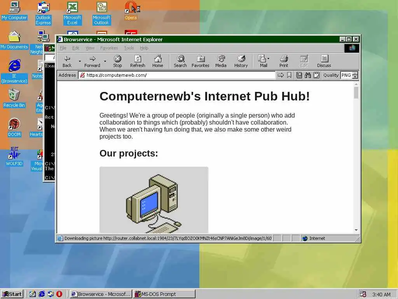Viewport: 398px width, 299px height.
Task: Click Show Desktop in Quick Launch
Action: click(33, 294)
